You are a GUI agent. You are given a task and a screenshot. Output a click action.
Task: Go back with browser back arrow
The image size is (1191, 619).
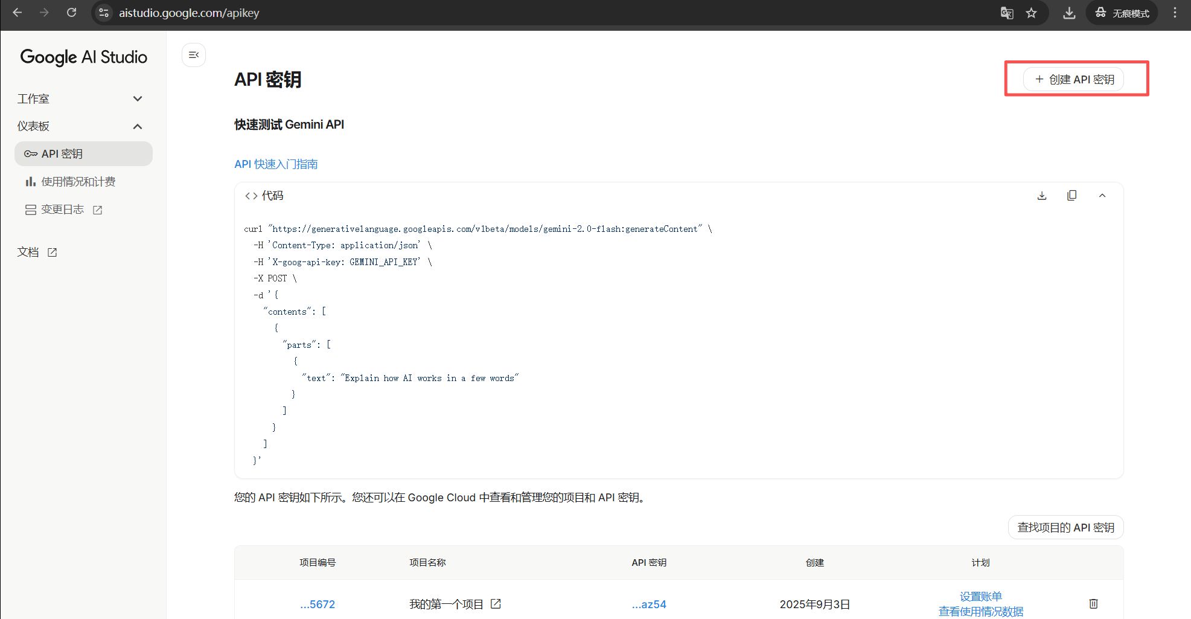tap(17, 13)
